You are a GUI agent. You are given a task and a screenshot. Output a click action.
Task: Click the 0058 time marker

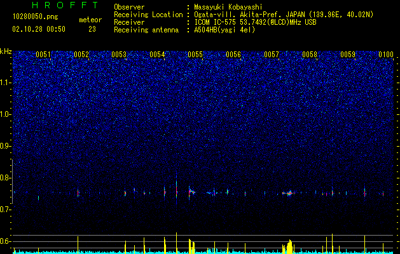tap(310, 55)
